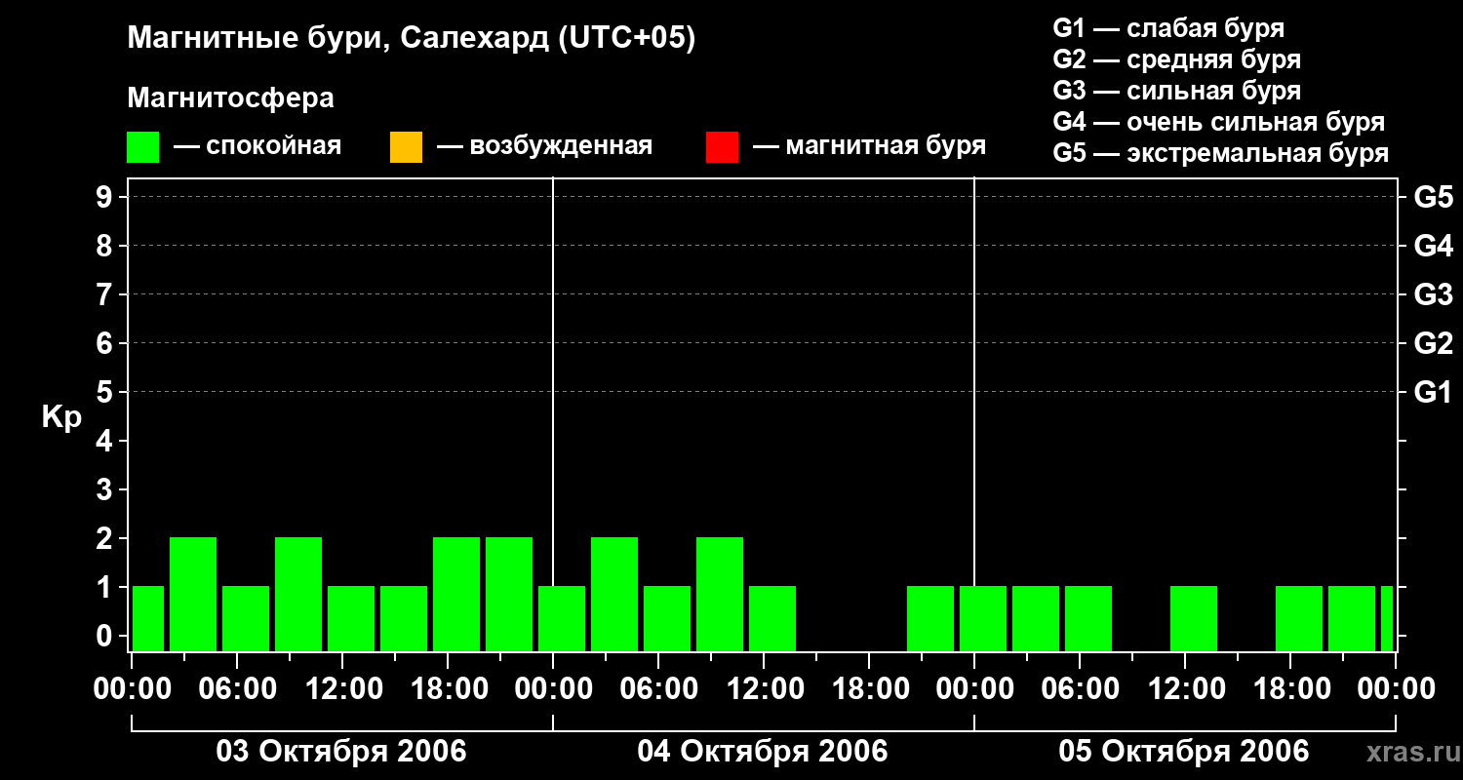Click the date label '03 Октября 2006'
This screenshot has height=780, width=1463.
[341, 752]
